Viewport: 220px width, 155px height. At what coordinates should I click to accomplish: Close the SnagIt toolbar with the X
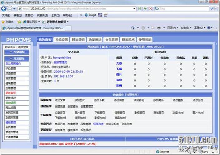[81, 15]
